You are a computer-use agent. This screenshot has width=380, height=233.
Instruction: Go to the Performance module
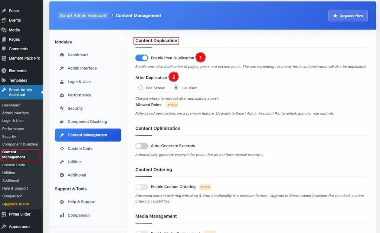88,95
